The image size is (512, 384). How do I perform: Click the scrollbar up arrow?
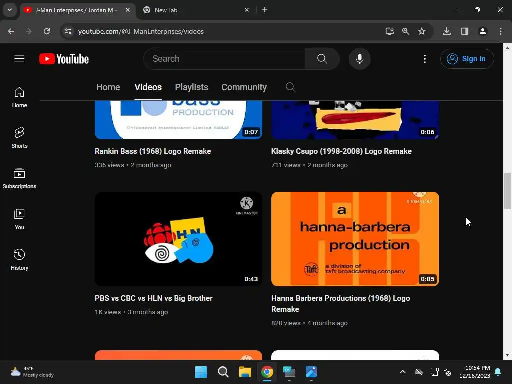coord(507,47)
